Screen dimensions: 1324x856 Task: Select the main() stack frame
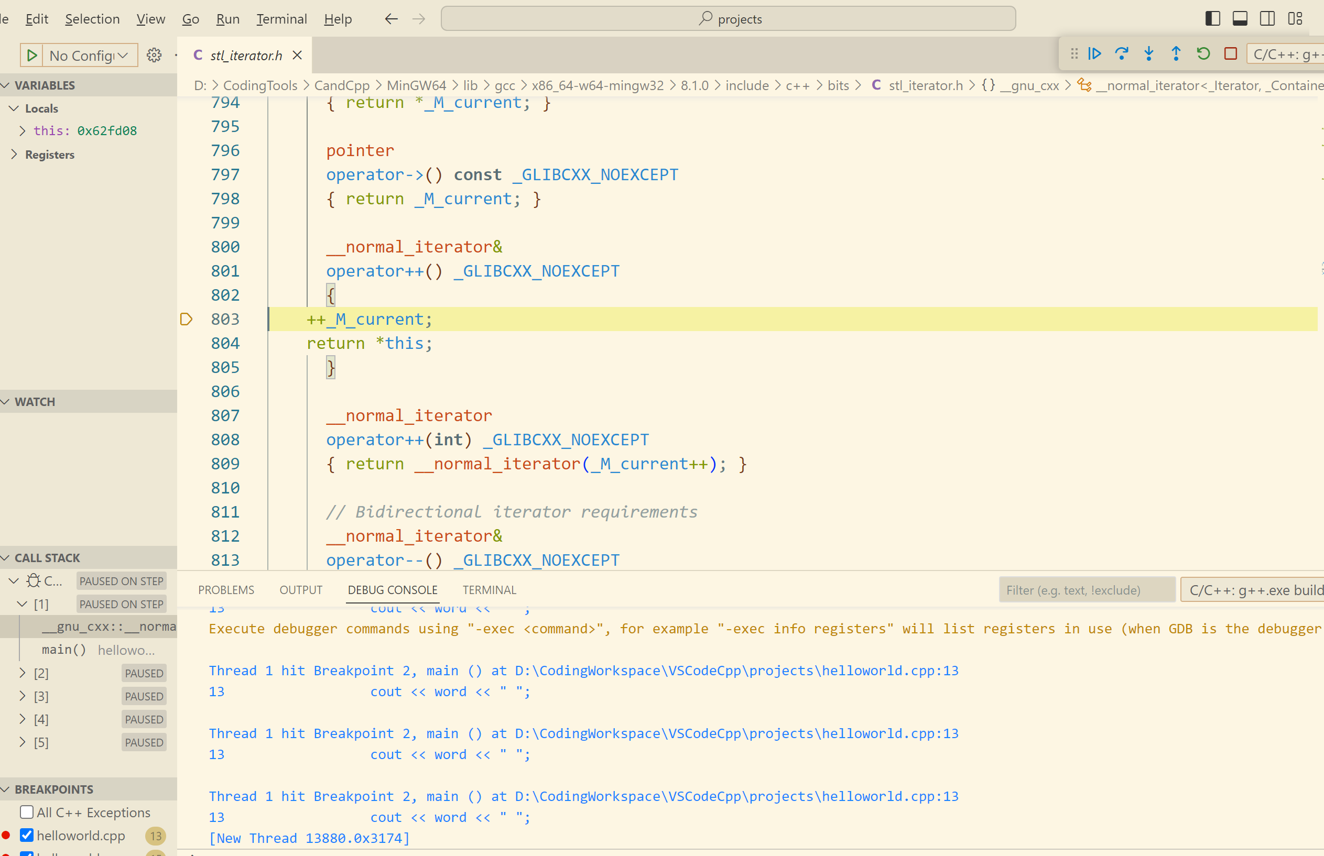89,650
